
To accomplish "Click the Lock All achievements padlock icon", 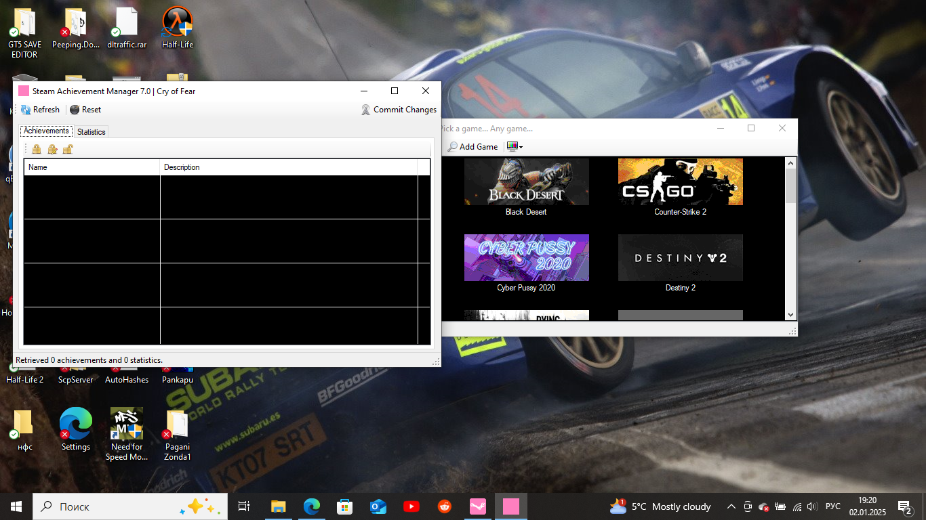I will (x=37, y=149).
